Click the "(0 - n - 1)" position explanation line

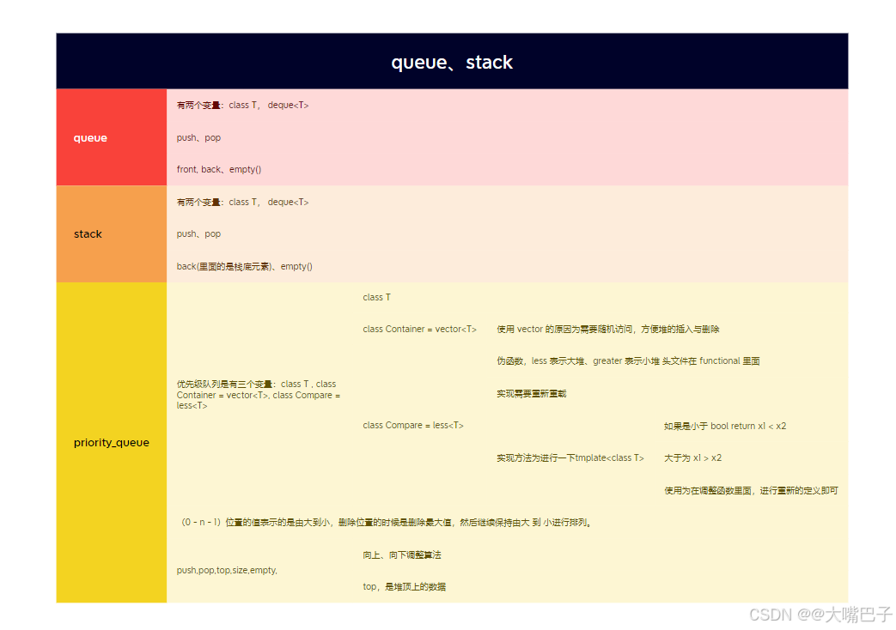[387, 523]
